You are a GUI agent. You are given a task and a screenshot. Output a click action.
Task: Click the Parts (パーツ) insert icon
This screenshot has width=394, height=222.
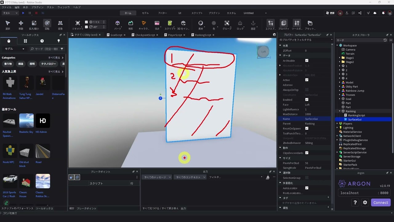click(118, 25)
